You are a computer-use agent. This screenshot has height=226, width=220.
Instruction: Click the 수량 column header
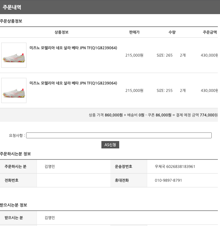[x=172, y=32]
